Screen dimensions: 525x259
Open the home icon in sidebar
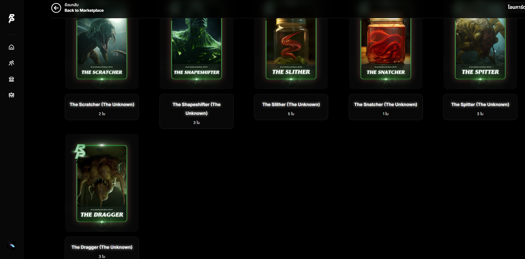(11, 47)
